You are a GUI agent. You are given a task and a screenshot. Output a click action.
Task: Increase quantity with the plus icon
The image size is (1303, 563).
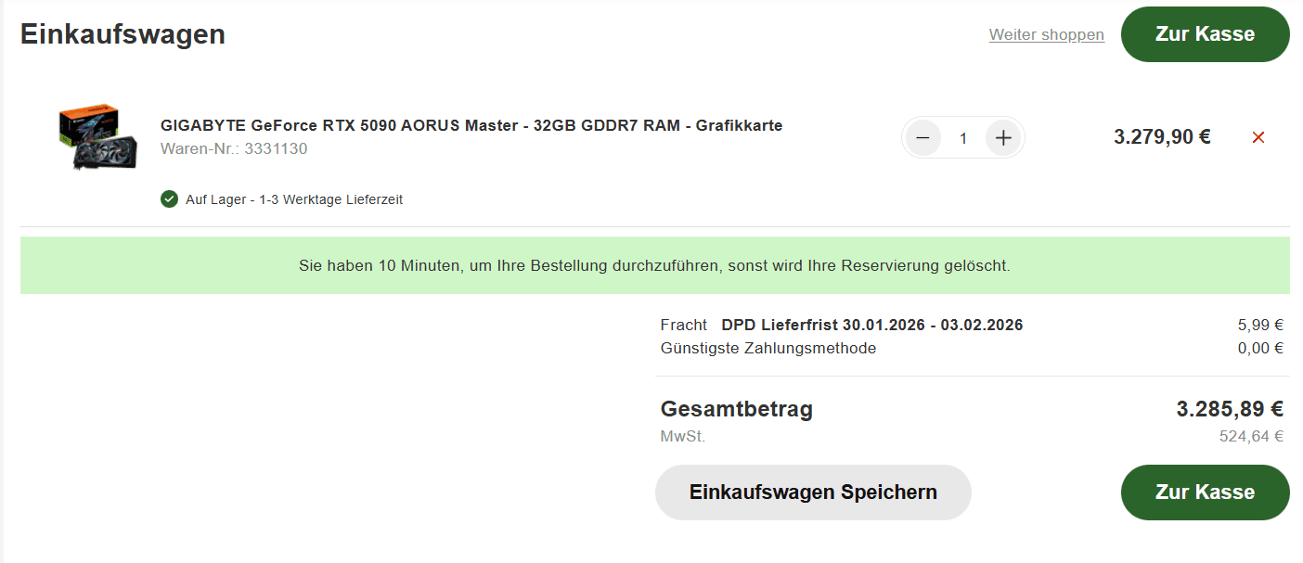click(x=1003, y=138)
